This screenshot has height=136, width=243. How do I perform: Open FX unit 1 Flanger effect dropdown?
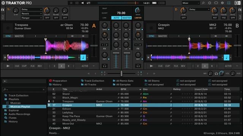pyautogui.click(x=32, y=18)
